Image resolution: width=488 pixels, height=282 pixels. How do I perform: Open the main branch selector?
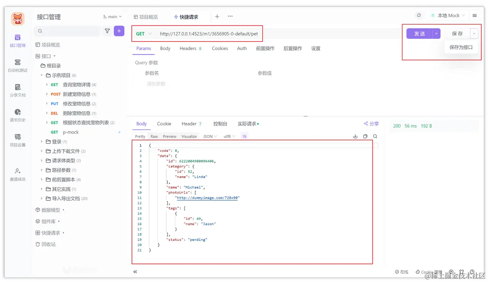point(112,17)
